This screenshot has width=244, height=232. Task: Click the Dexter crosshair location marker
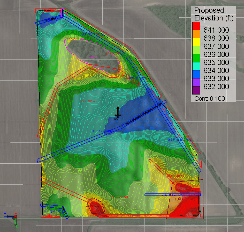point(118,115)
